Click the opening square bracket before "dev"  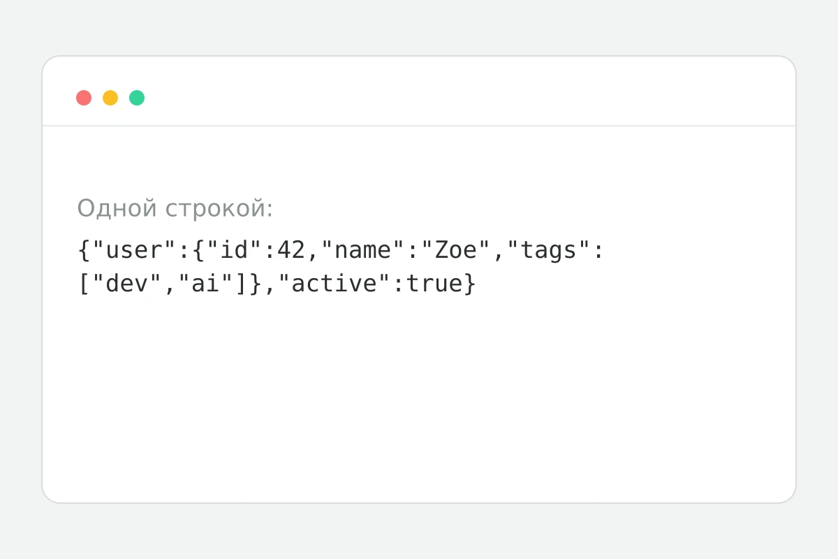pyautogui.click(x=84, y=284)
